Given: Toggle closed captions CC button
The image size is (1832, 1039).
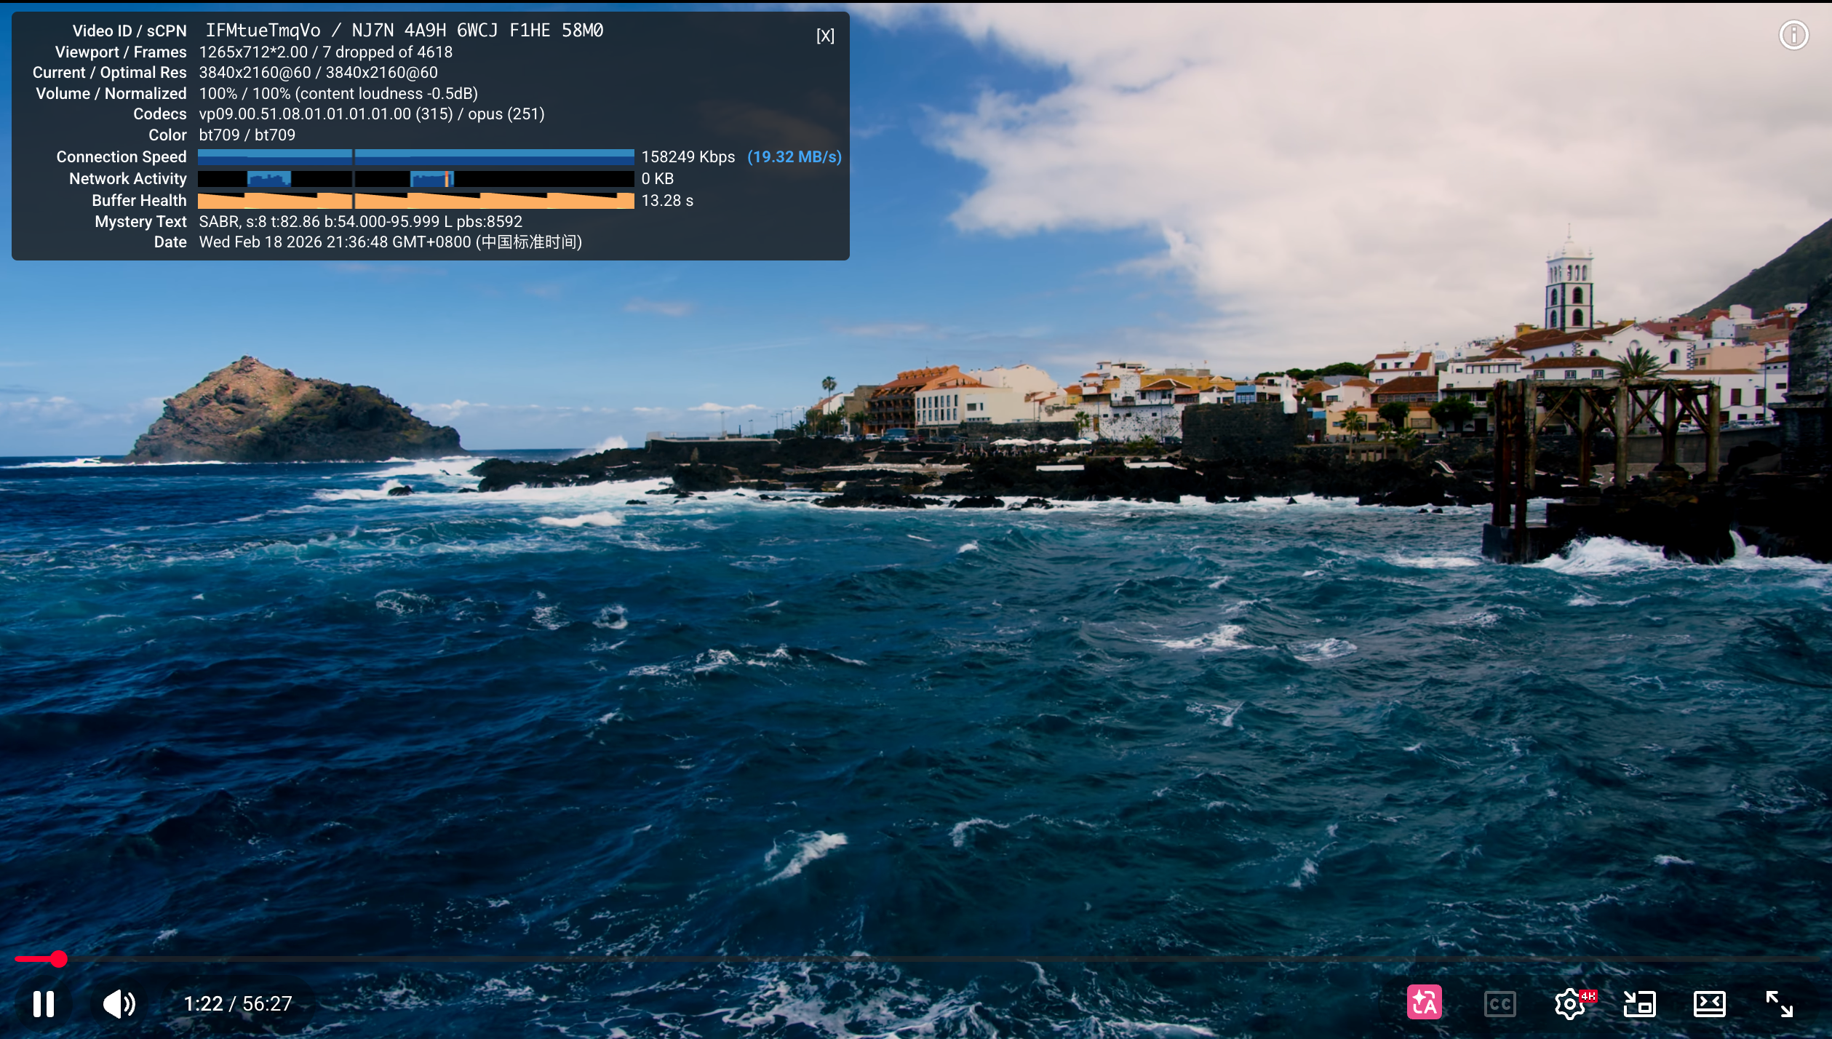Looking at the screenshot, I should 1500,1004.
